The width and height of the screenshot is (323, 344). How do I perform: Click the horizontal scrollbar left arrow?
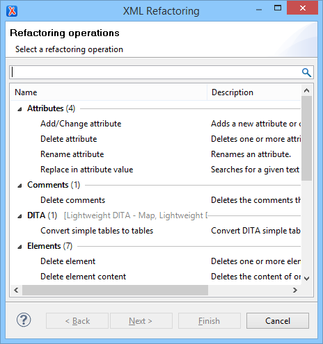click(16, 290)
